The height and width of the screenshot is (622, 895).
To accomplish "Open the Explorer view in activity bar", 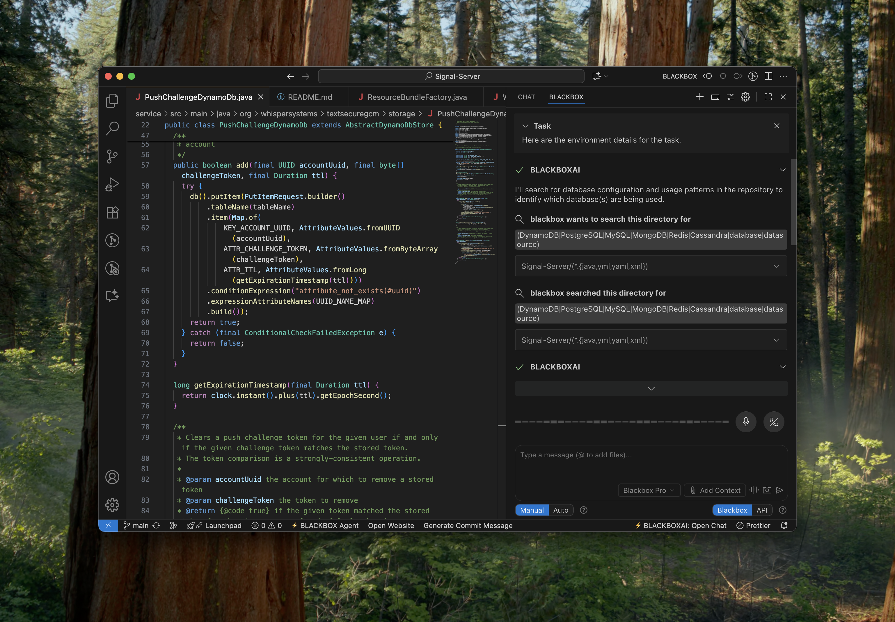I will point(112,101).
